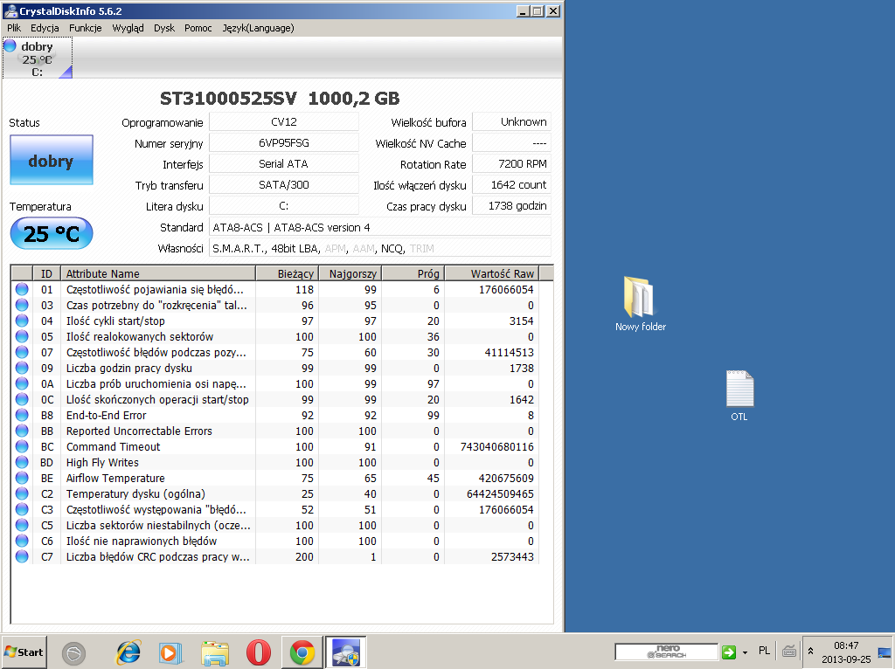This screenshot has width=895, height=669.
Task: Click the Najgorszy column header
Action: [350, 273]
